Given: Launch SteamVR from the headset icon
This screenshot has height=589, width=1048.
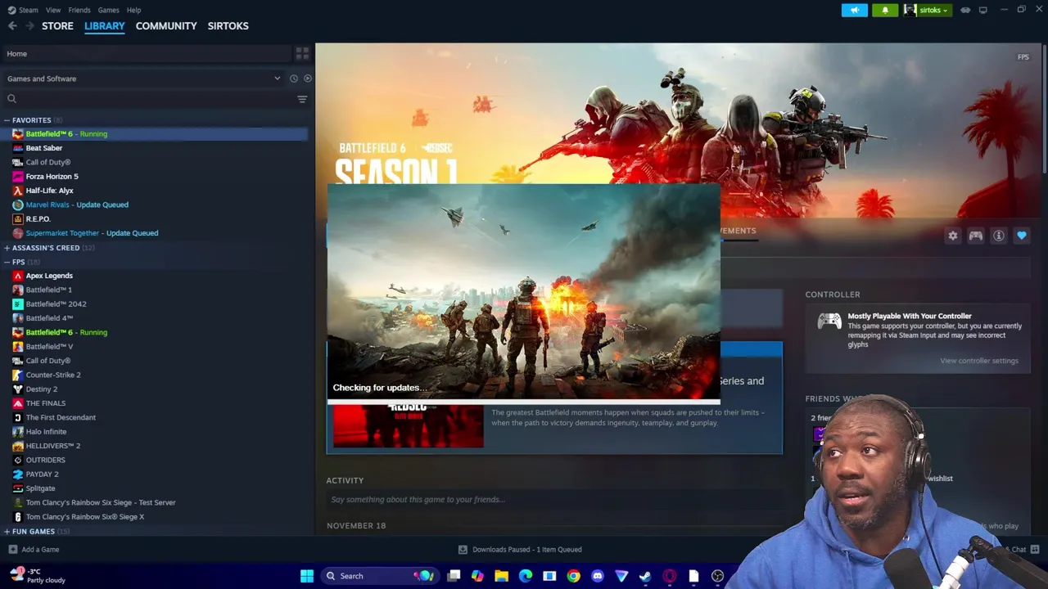Looking at the screenshot, I should point(965,10).
